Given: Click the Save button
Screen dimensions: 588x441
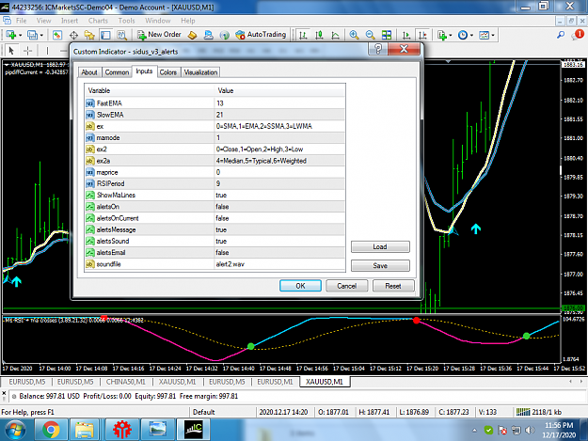Looking at the screenshot, I should point(380,266).
